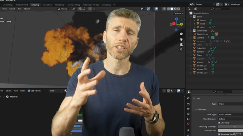The image size is (243, 136).
Task: Open the viewport Object menu
Action: pyautogui.click(x=27, y=9)
